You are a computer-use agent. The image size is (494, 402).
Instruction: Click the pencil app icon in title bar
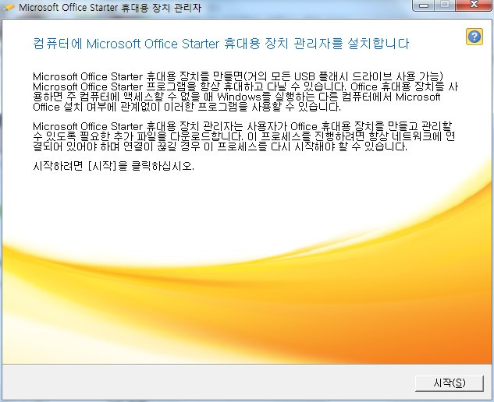point(8,7)
